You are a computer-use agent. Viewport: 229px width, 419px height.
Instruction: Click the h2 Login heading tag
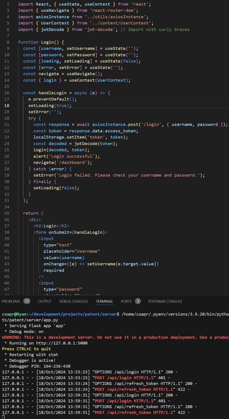tap(51, 226)
